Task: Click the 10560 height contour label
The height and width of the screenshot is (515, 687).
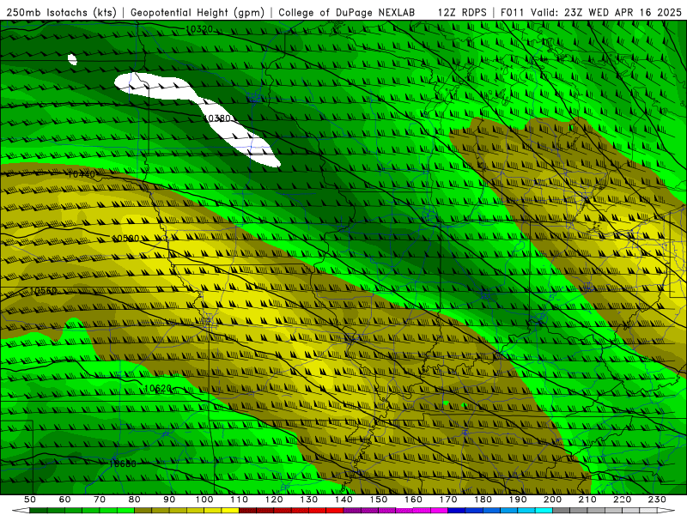Action: tap(44, 291)
